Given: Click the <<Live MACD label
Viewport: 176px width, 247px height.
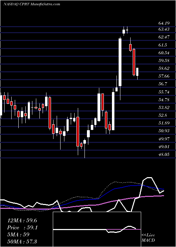Looking at the screenshot, I should (x=148, y=238).
